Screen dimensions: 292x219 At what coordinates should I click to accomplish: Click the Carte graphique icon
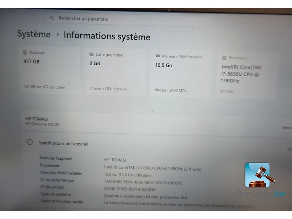point(91,54)
